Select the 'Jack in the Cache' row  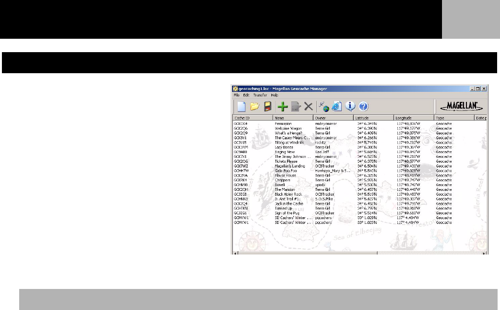coord(360,204)
